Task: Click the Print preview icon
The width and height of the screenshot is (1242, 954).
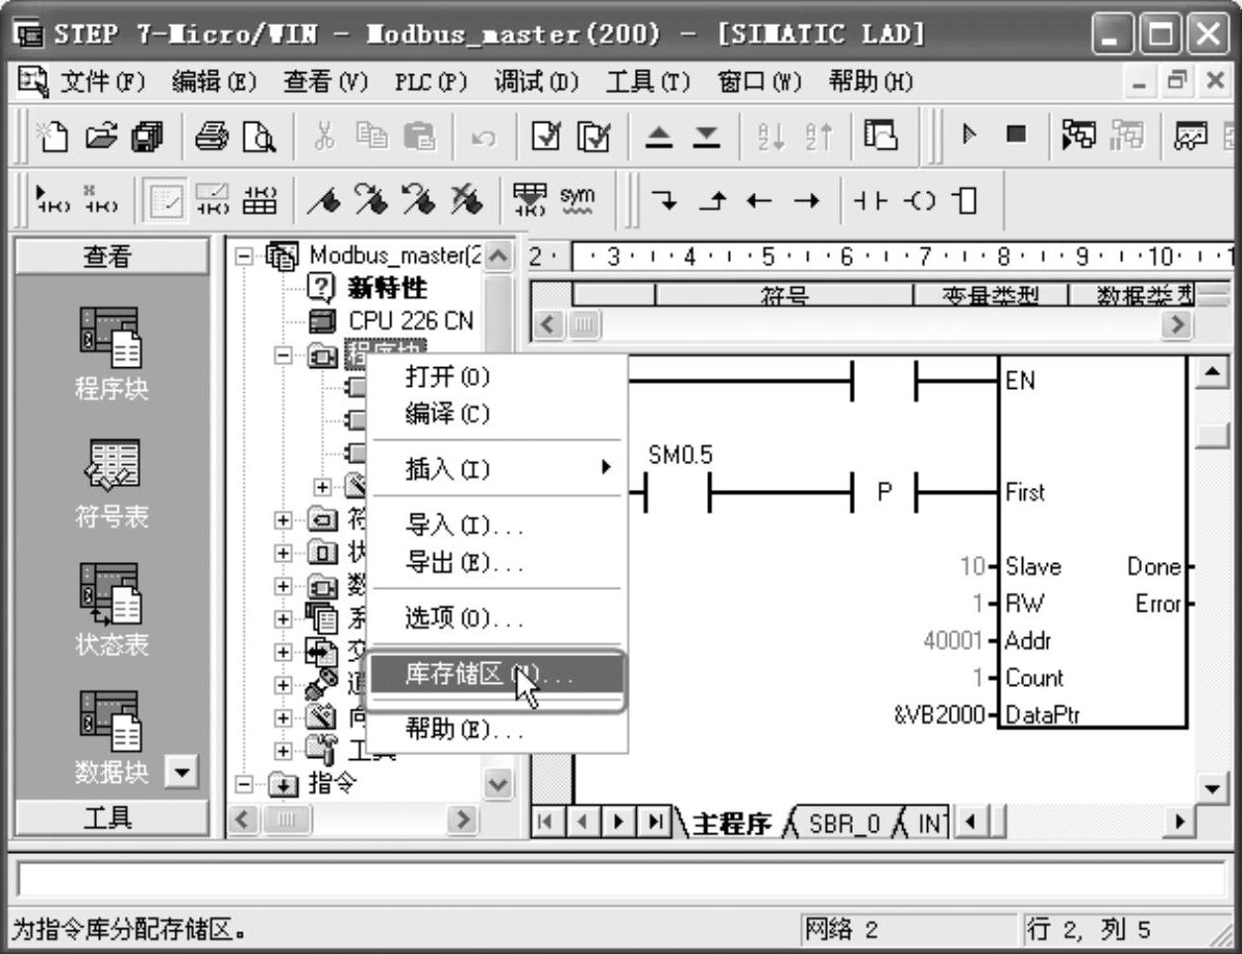Action: click(x=259, y=136)
